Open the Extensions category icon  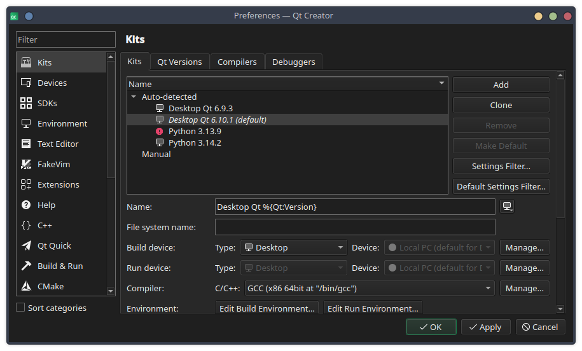26,184
